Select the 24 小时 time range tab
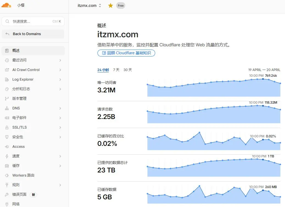This screenshot has height=207, width=285. tap(103, 70)
